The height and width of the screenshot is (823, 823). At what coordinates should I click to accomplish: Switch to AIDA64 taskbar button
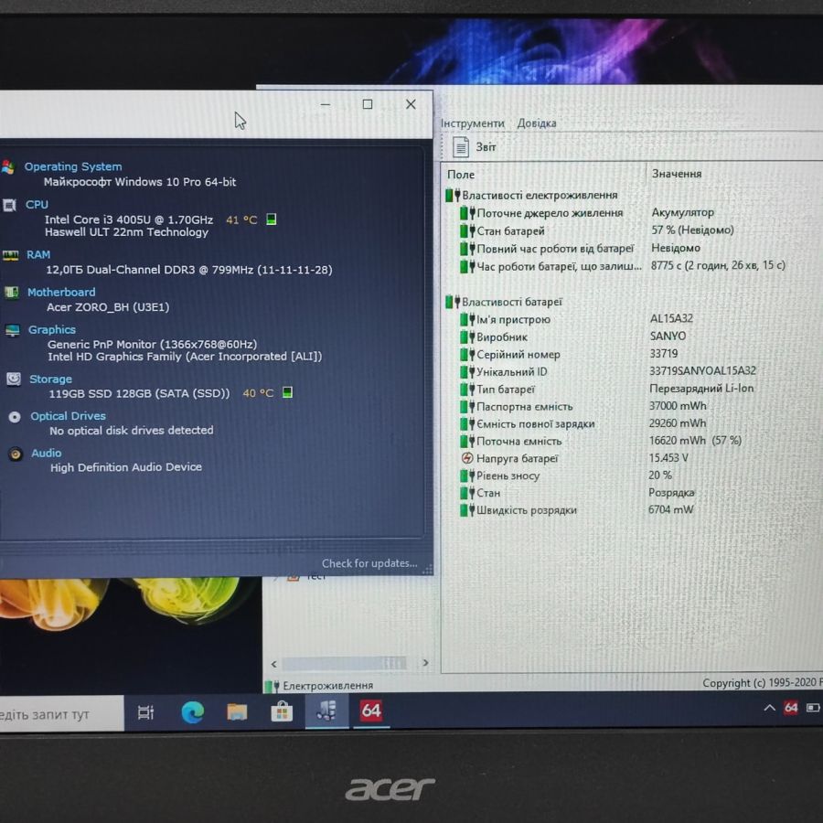(x=371, y=711)
